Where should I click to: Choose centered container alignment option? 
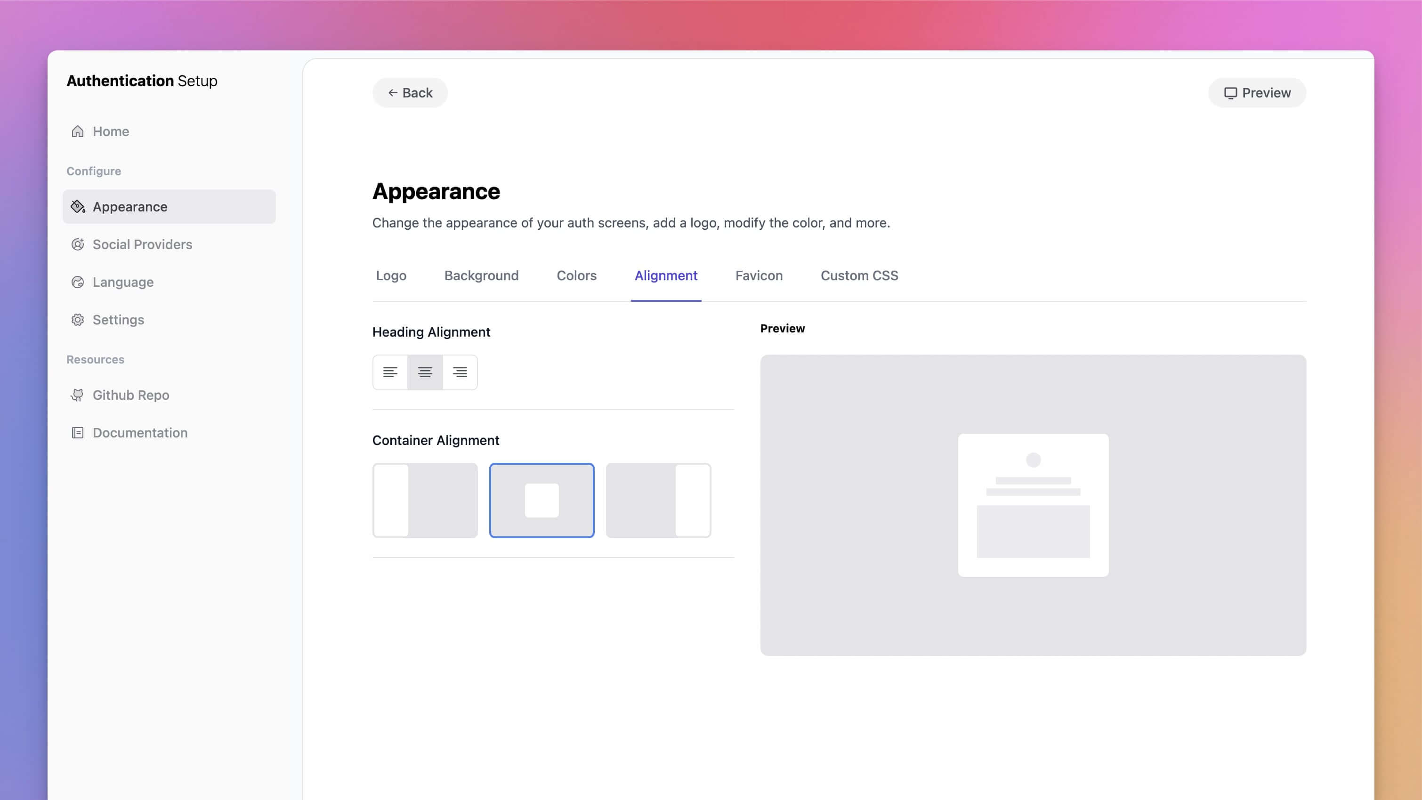[541, 500]
